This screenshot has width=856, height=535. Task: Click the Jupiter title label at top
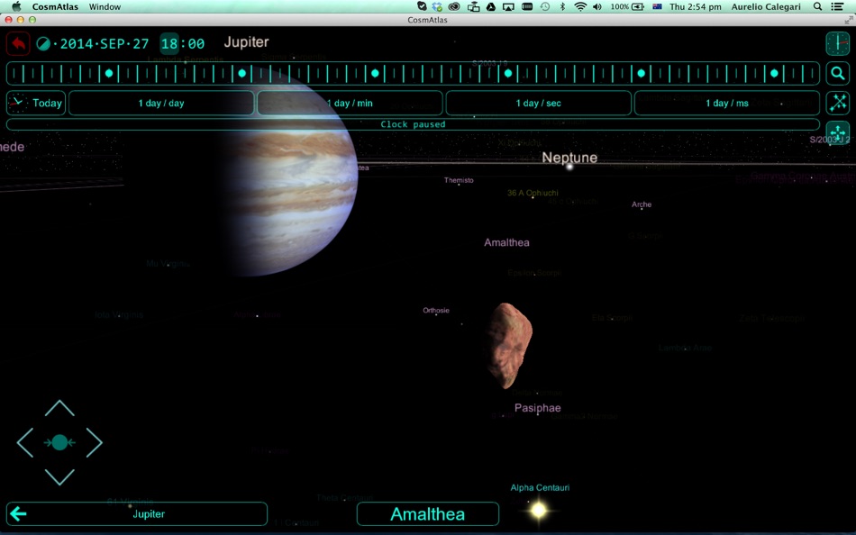pyautogui.click(x=246, y=42)
